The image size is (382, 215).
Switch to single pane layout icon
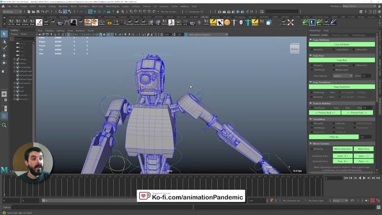4,94
